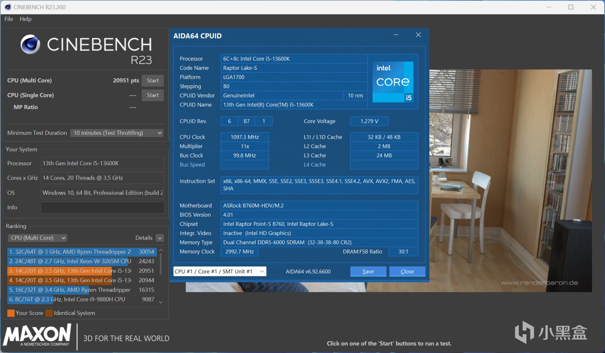The image size is (605, 353).
Task: Click the L3 Cache value 24 MB
Action: pos(384,155)
